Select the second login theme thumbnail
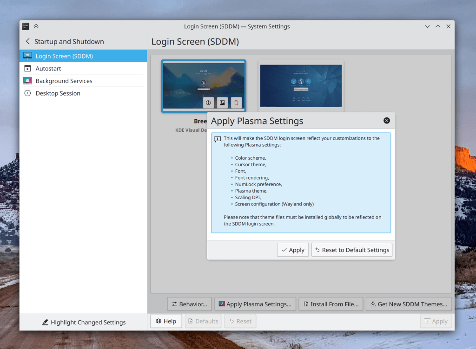The image size is (476, 349). point(301,85)
